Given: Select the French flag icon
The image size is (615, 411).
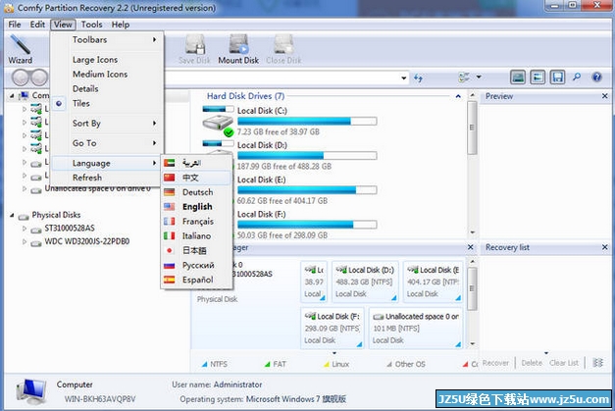Looking at the screenshot, I should pos(170,221).
